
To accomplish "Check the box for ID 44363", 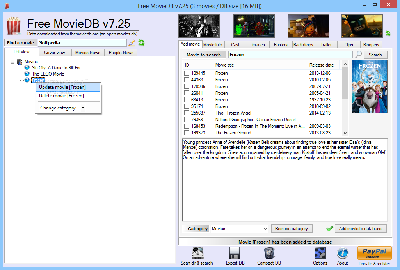I will click(187, 80).
